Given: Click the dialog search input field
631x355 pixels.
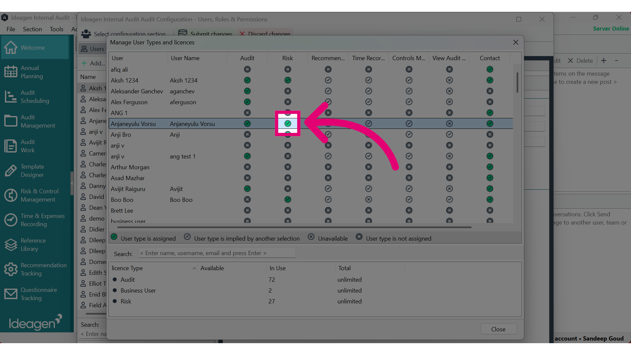Looking at the screenshot, I should pos(217,253).
